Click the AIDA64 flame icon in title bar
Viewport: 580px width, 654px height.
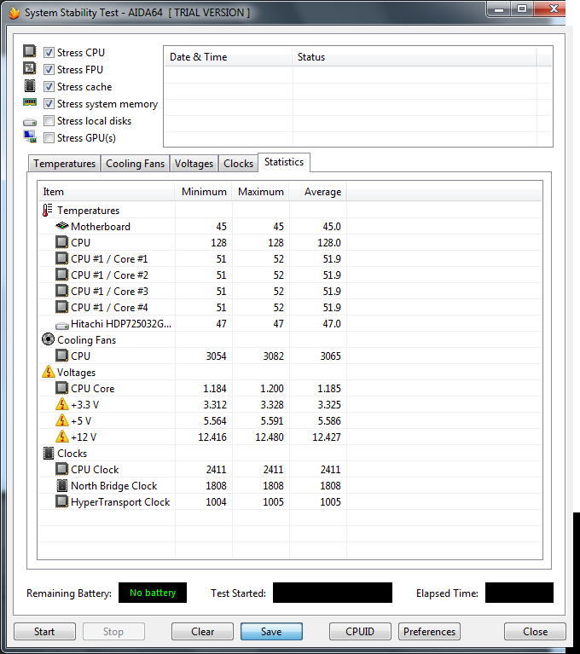[12, 12]
